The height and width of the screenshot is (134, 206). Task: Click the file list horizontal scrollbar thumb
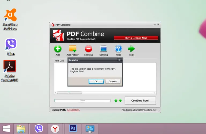(x=69, y=93)
